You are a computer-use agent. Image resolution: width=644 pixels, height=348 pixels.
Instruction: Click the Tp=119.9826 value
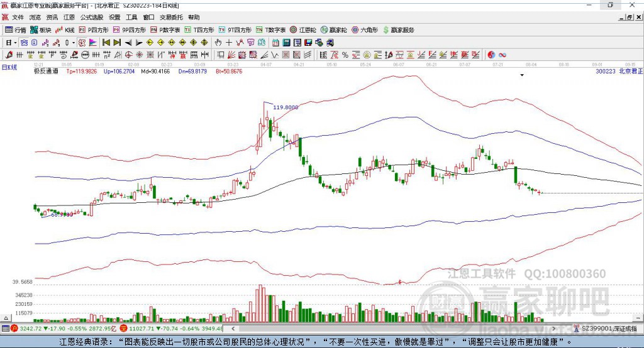(x=82, y=71)
